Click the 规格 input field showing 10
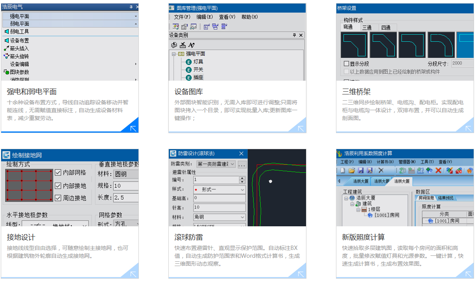Screen dimensions: 476x281 (x=126, y=186)
